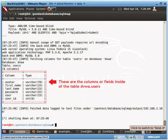Click the mail envelope icon in the panel
168x140 pixels.
120,9
